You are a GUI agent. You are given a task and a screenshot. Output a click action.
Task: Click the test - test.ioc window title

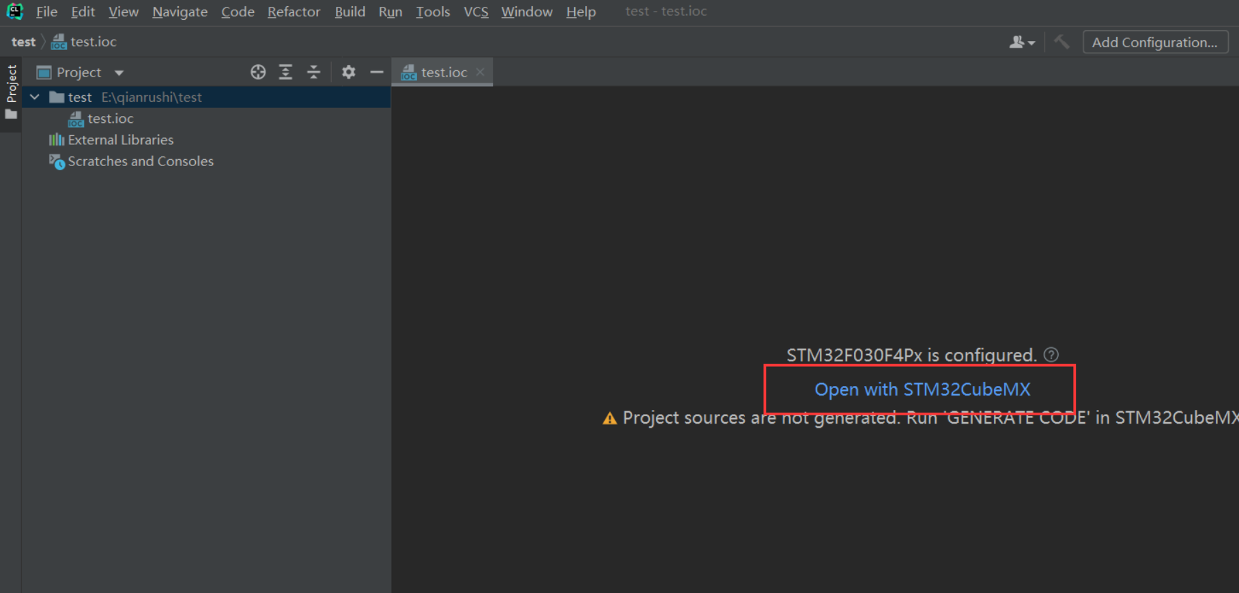pyautogui.click(x=666, y=11)
